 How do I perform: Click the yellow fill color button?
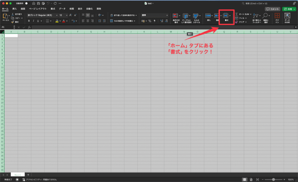coord(57,21)
